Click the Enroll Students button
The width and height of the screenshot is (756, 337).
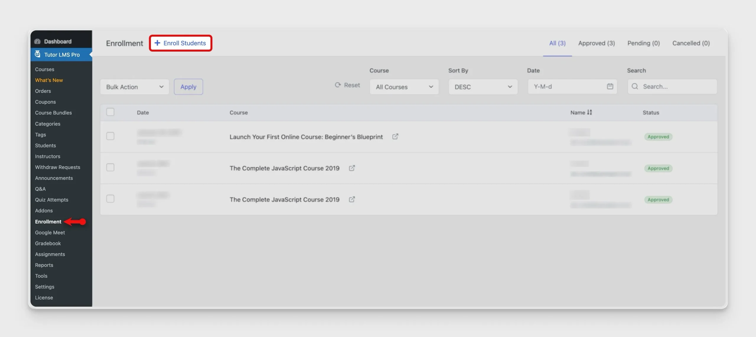(180, 43)
